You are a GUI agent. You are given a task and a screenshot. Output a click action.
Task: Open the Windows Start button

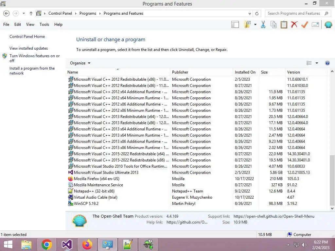(x=8, y=244)
